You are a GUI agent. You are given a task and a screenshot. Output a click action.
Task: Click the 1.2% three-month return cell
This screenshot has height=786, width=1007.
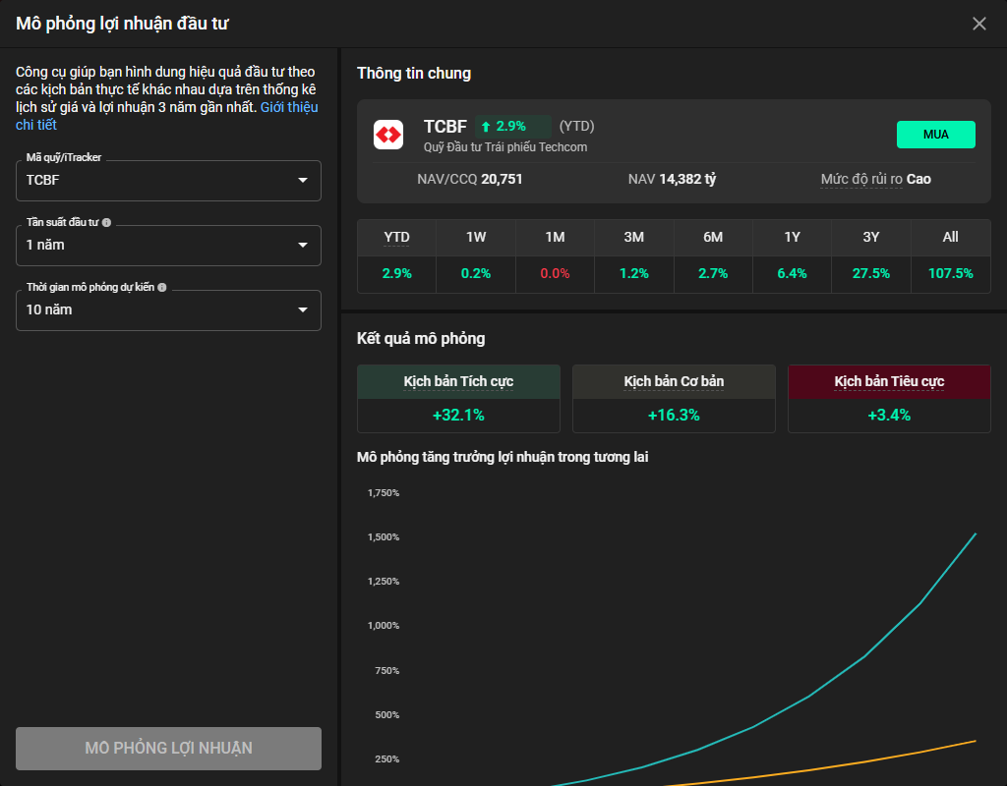click(x=634, y=274)
